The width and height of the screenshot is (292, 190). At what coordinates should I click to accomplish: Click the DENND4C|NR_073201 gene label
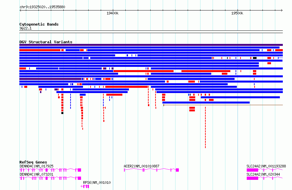pyautogui.click(x=36, y=174)
